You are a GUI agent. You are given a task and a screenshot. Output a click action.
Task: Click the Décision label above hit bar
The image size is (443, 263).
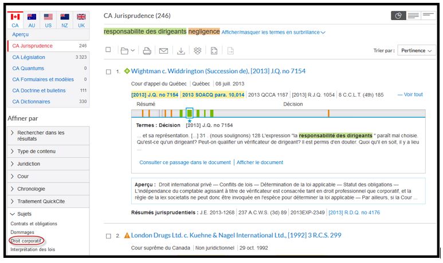point(293,104)
